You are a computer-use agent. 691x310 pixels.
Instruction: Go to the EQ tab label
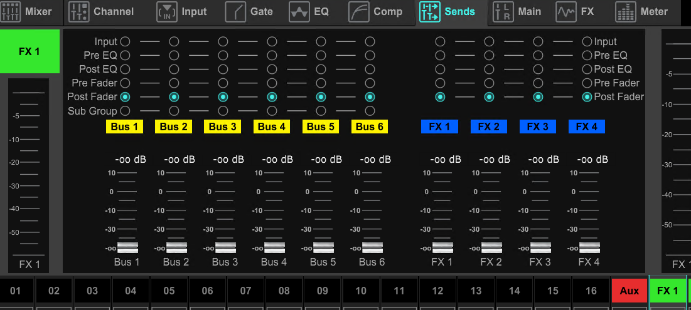coord(321,12)
